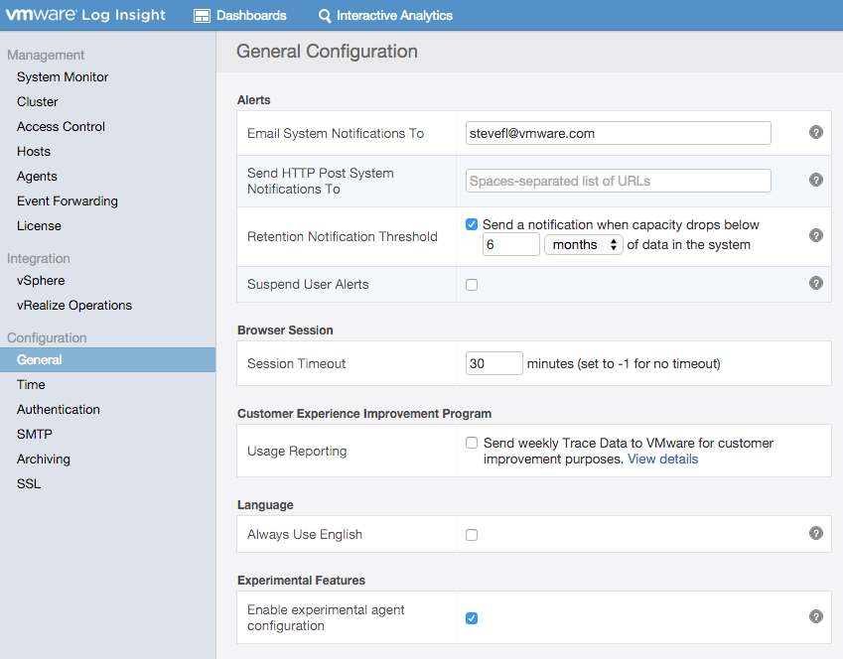This screenshot has width=843, height=659.
Task: Click the HTTP Post URLs input field
Action: [x=618, y=181]
